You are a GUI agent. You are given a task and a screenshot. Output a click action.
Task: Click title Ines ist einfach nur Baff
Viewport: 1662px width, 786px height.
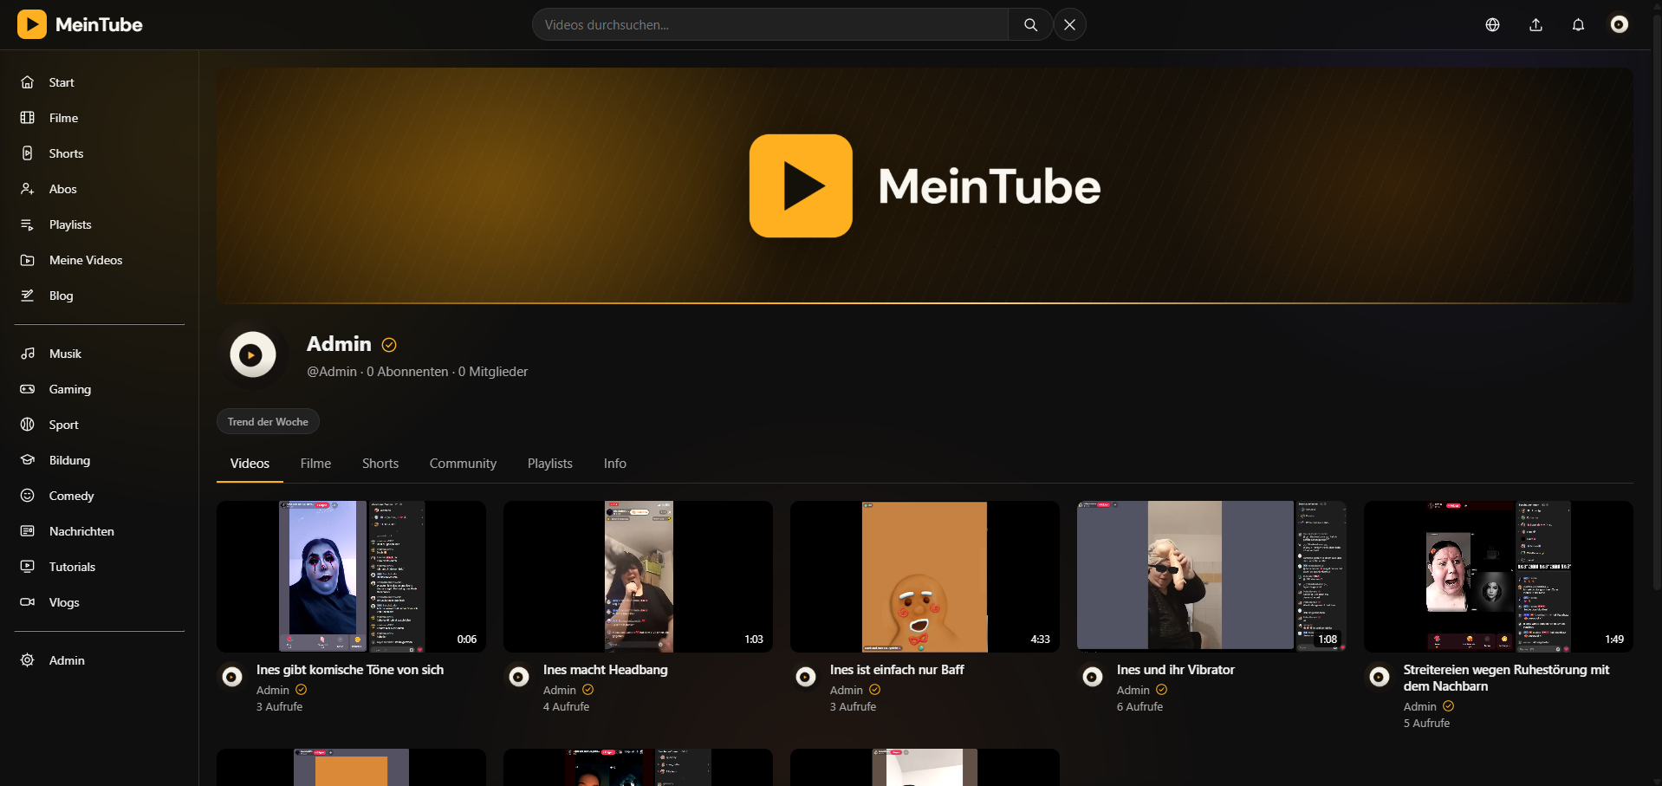click(x=897, y=670)
